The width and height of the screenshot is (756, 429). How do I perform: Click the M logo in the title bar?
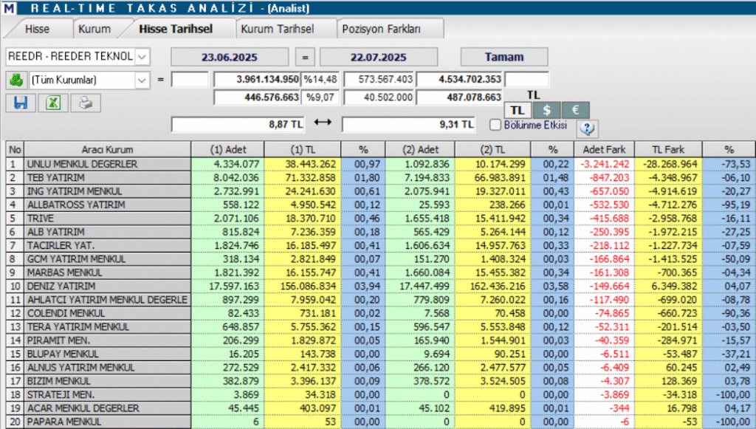point(10,7)
